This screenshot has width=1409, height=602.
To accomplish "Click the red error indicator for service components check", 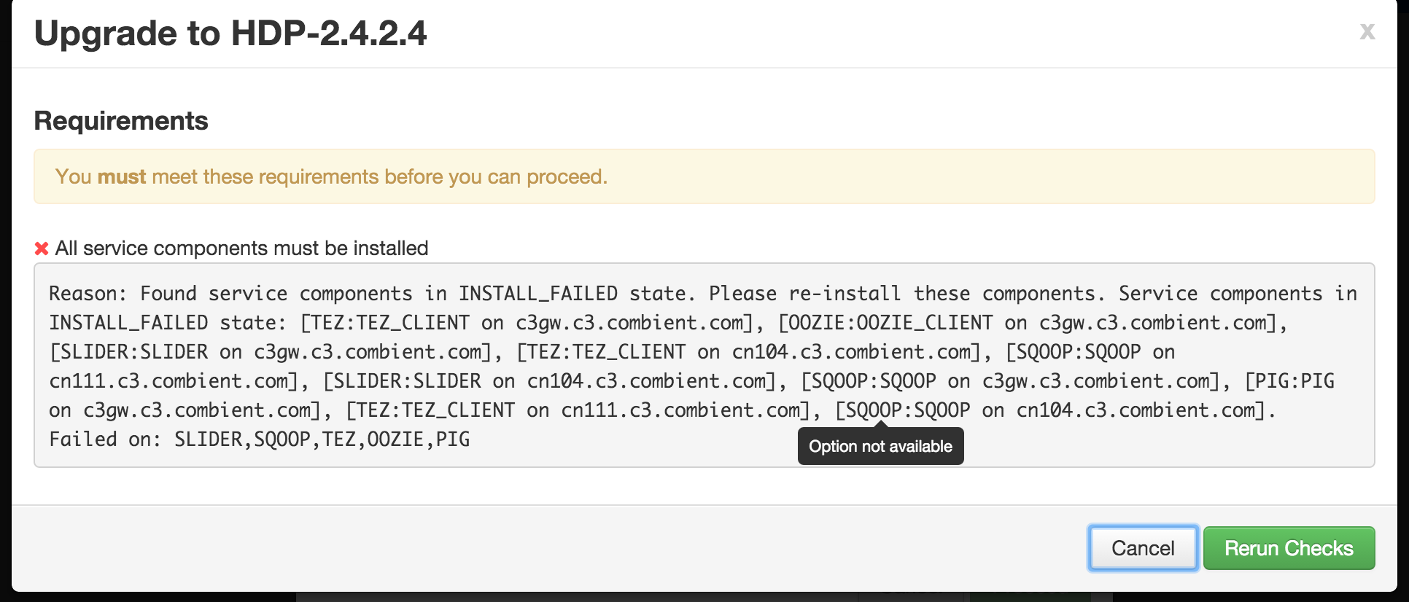I will pos(42,248).
